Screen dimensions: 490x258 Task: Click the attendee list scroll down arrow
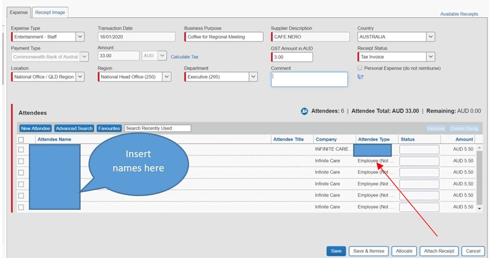(x=479, y=209)
